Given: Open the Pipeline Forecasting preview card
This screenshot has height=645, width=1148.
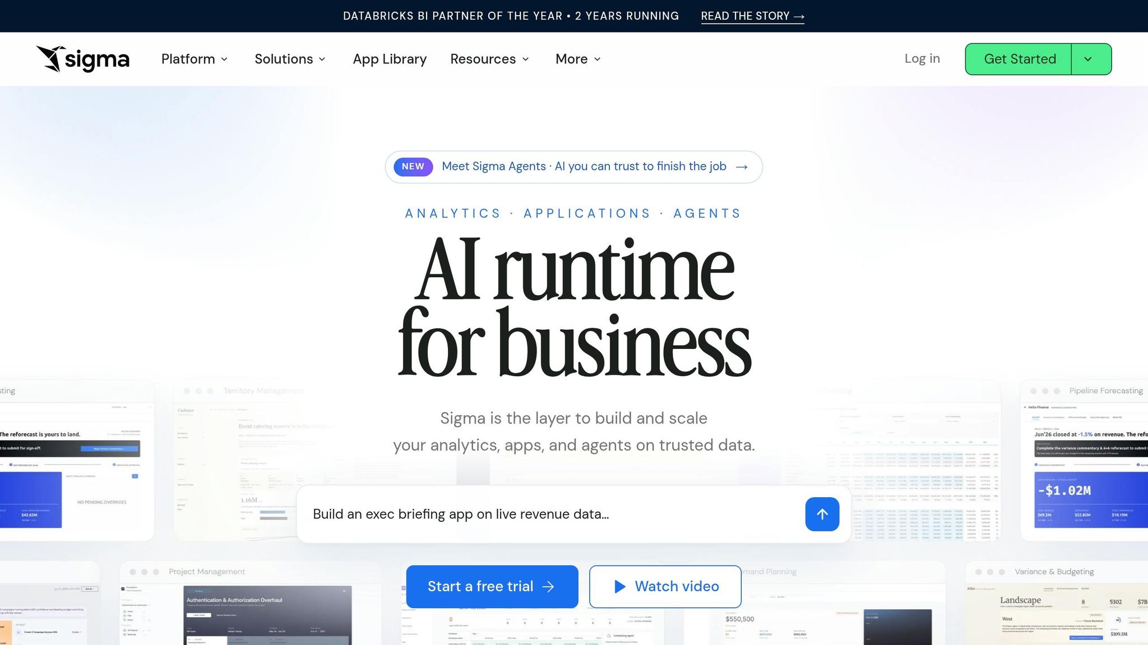Looking at the screenshot, I should [1084, 460].
